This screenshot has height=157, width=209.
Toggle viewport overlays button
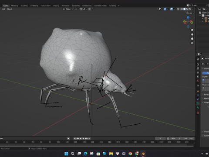click(x=172, y=9)
